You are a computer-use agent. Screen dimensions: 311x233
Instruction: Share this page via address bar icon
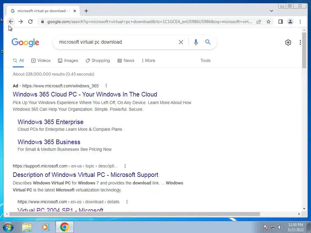[x=259, y=22]
